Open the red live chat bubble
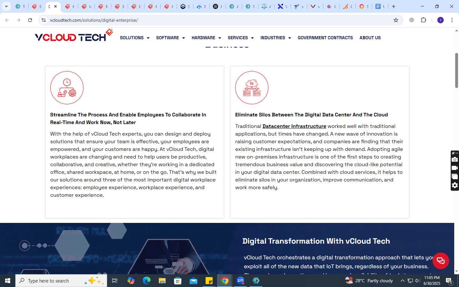This screenshot has width=459, height=287. (x=441, y=261)
